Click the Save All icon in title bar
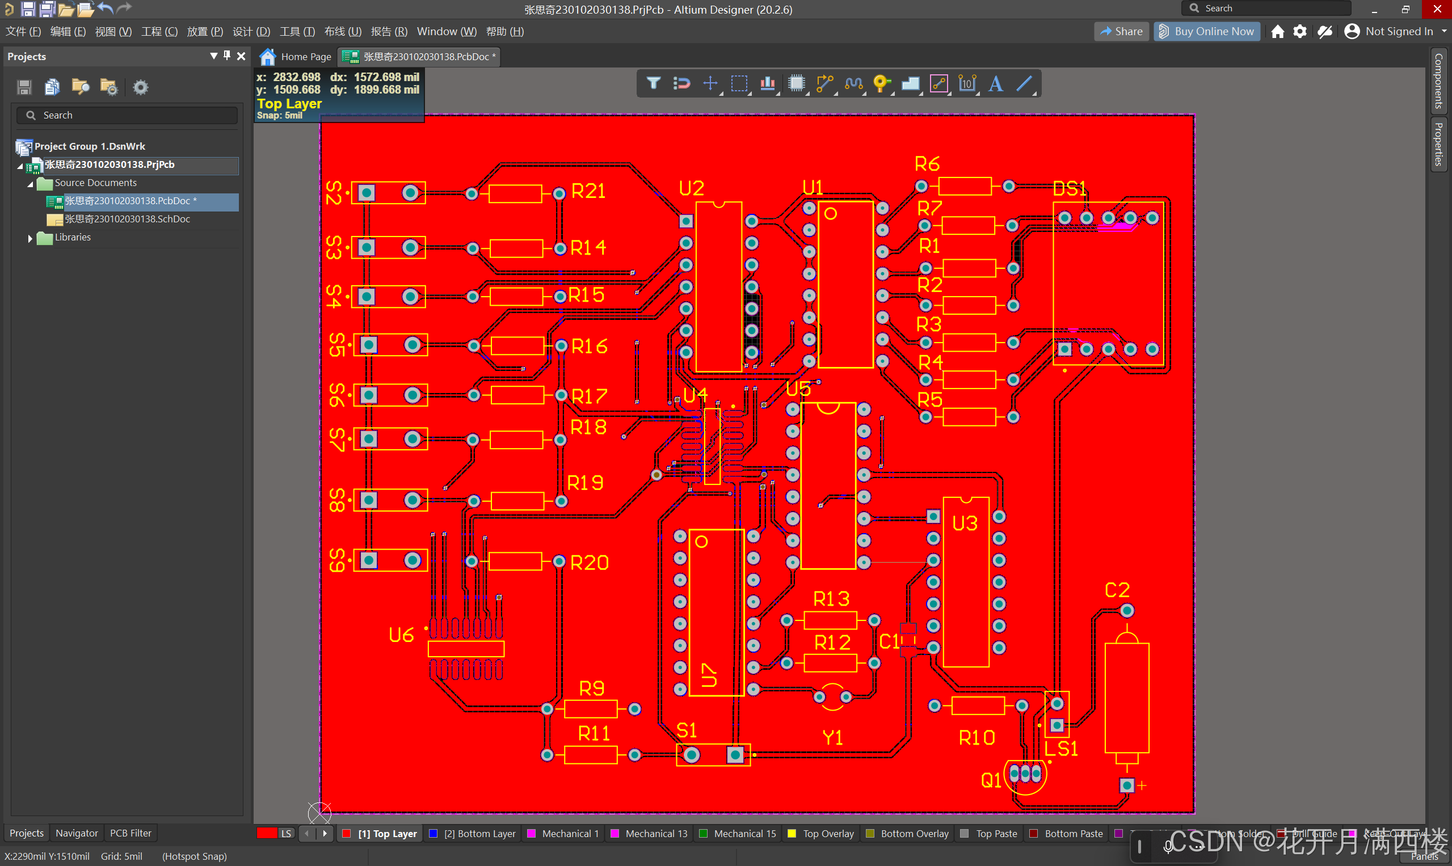This screenshot has height=866, width=1452. coord(47,9)
